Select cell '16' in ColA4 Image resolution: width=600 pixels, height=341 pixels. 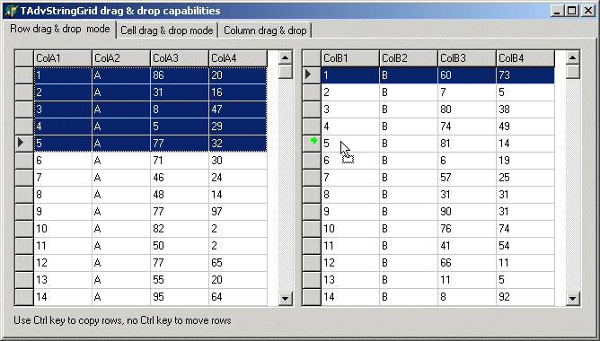238,92
